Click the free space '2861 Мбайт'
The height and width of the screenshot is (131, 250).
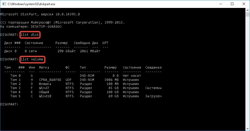(x=90, y=51)
